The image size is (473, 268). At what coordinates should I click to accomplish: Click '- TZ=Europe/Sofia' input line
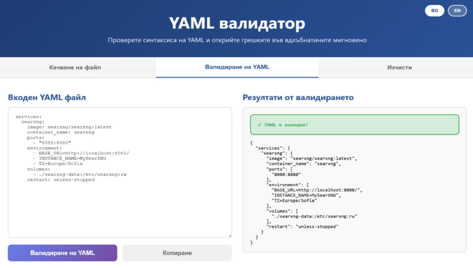click(58, 164)
